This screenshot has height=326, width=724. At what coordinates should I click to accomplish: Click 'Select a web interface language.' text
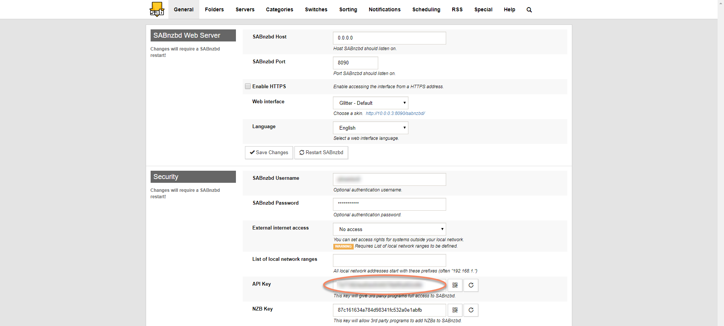pyautogui.click(x=366, y=138)
